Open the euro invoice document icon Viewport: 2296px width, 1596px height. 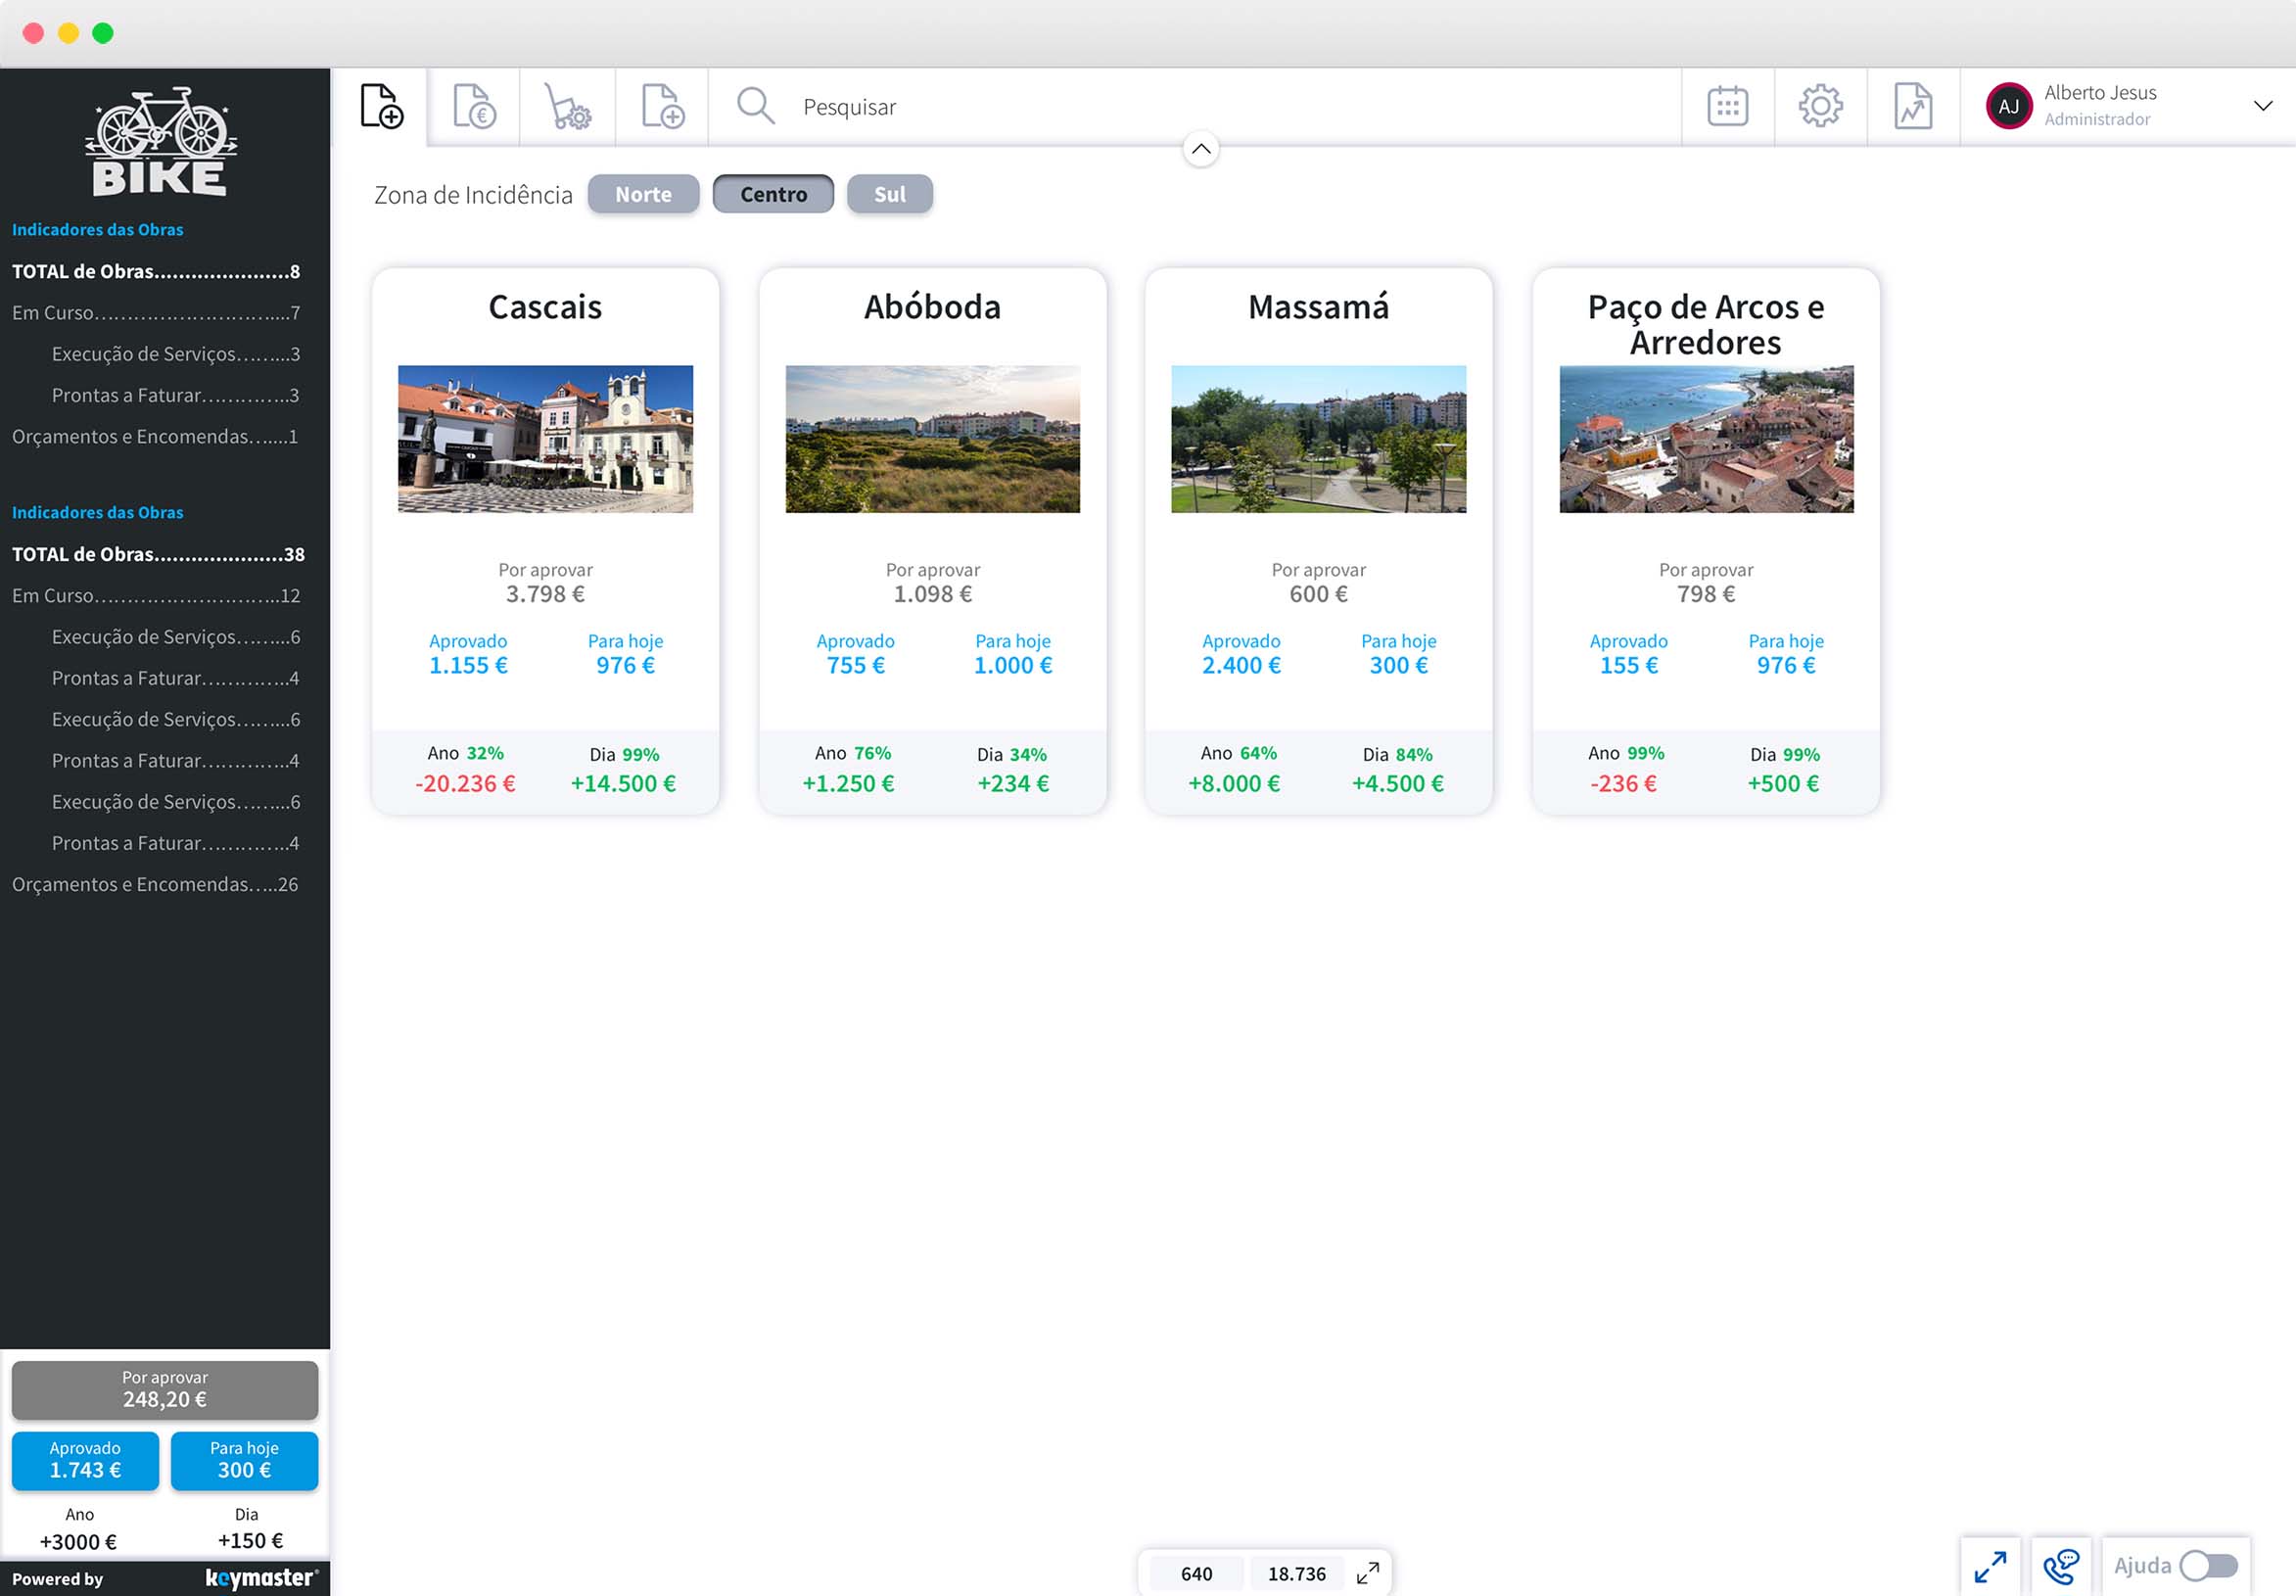pyautogui.click(x=474, y=106)
